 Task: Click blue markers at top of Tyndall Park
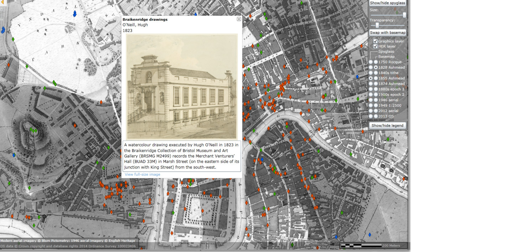coord(74,14)
